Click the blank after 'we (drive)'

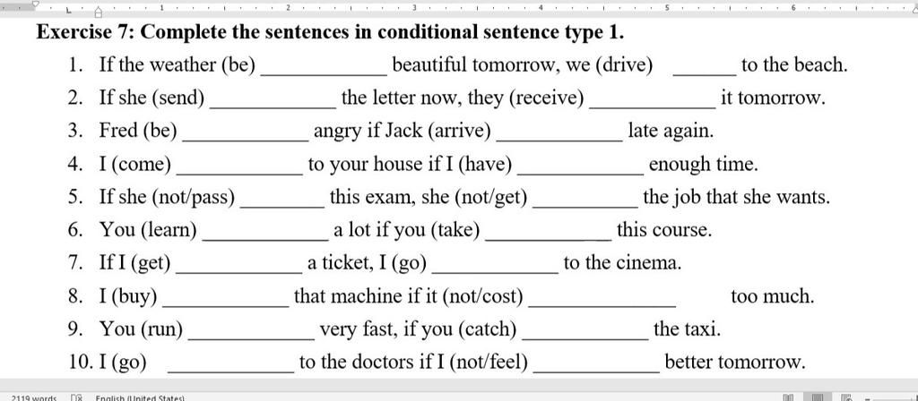pyautogui.click(x=705, y=68)
